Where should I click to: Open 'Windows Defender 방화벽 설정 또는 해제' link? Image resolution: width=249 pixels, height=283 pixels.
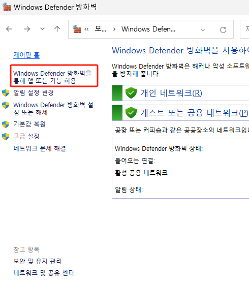(53, 109)
